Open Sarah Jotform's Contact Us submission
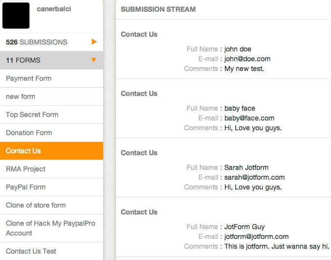 pos(139,153)
